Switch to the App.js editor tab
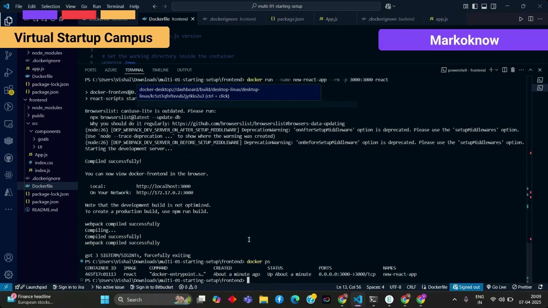This screenshot has height=308, width=548. 331,19
